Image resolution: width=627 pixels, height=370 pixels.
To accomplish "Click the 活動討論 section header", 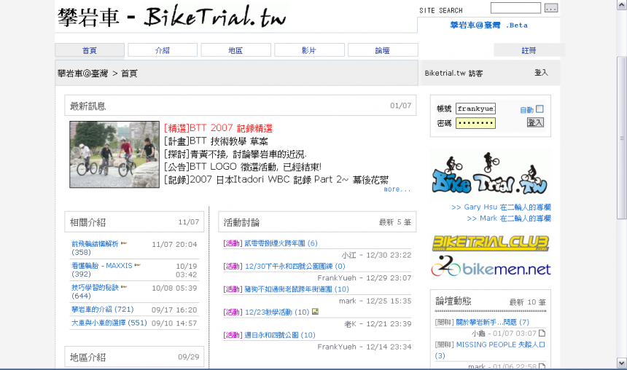I will (x=317, y=221).
